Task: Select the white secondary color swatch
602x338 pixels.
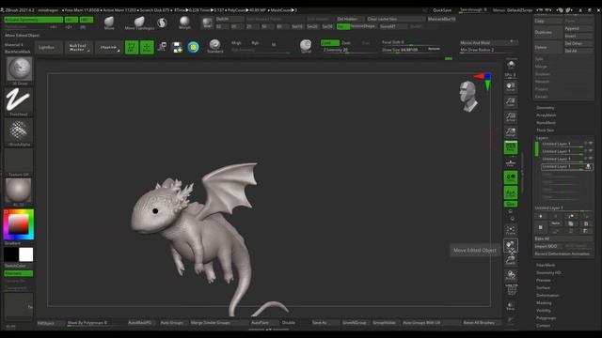Action: click(x=26, y=254)
